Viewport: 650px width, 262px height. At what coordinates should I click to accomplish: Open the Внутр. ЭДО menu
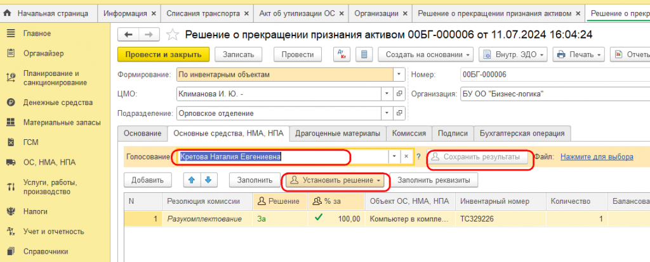513,54
